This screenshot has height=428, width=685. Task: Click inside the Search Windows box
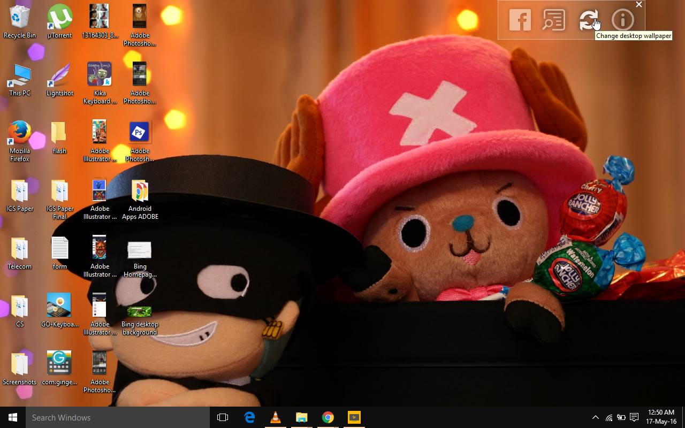pos(118,417)
